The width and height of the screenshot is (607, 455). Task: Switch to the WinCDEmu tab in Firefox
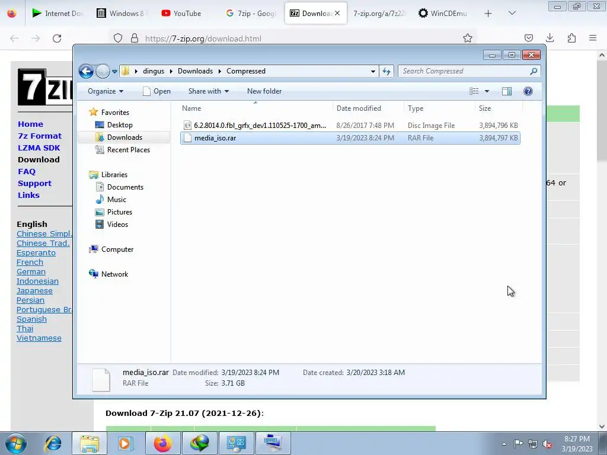click(443, 14)
